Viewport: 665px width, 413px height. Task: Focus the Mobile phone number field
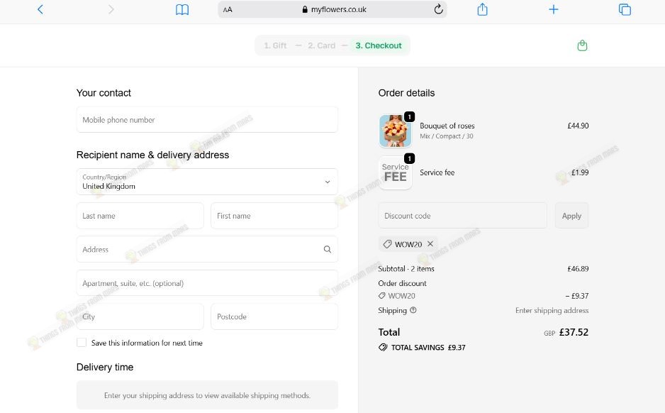207,120
